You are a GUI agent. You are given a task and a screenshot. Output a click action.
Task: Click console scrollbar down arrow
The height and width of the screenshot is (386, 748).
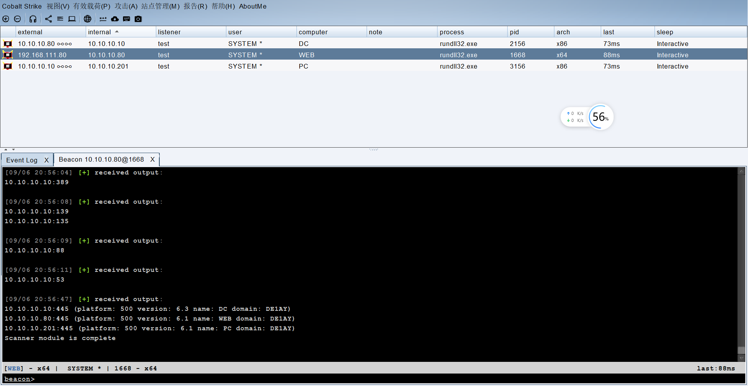pyautogui.click(x=741, y=358)
